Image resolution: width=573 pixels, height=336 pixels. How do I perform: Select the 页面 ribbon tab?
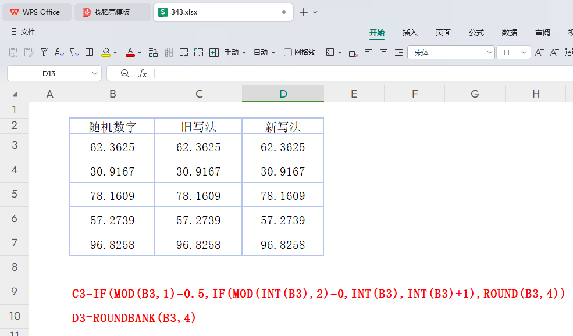(443, 33)
